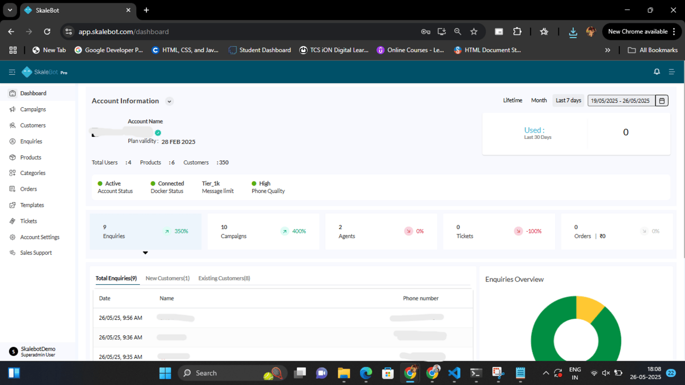The image size is (685, 385).
Task: Open the Chrome profile avatar
Action: 591,32
